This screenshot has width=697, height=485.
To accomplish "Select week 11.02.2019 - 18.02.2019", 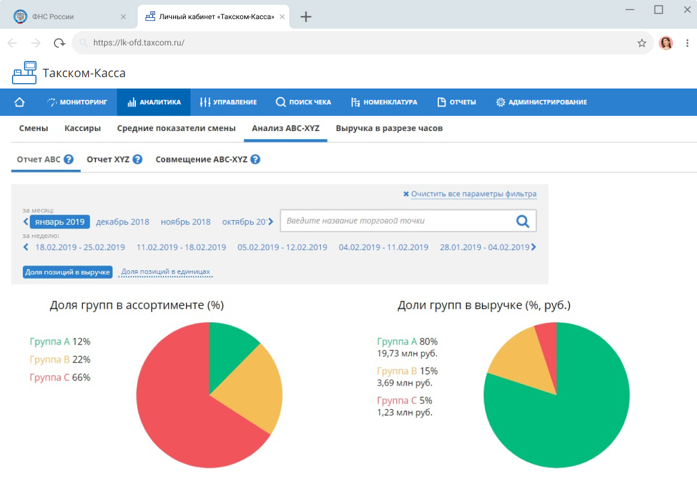I will pos(181,248).
